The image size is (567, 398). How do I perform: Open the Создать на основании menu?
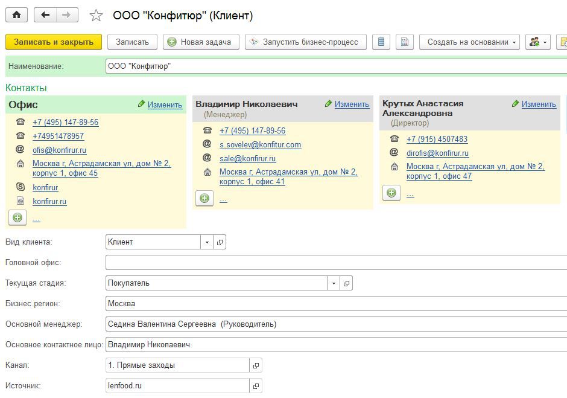point(472,42)
